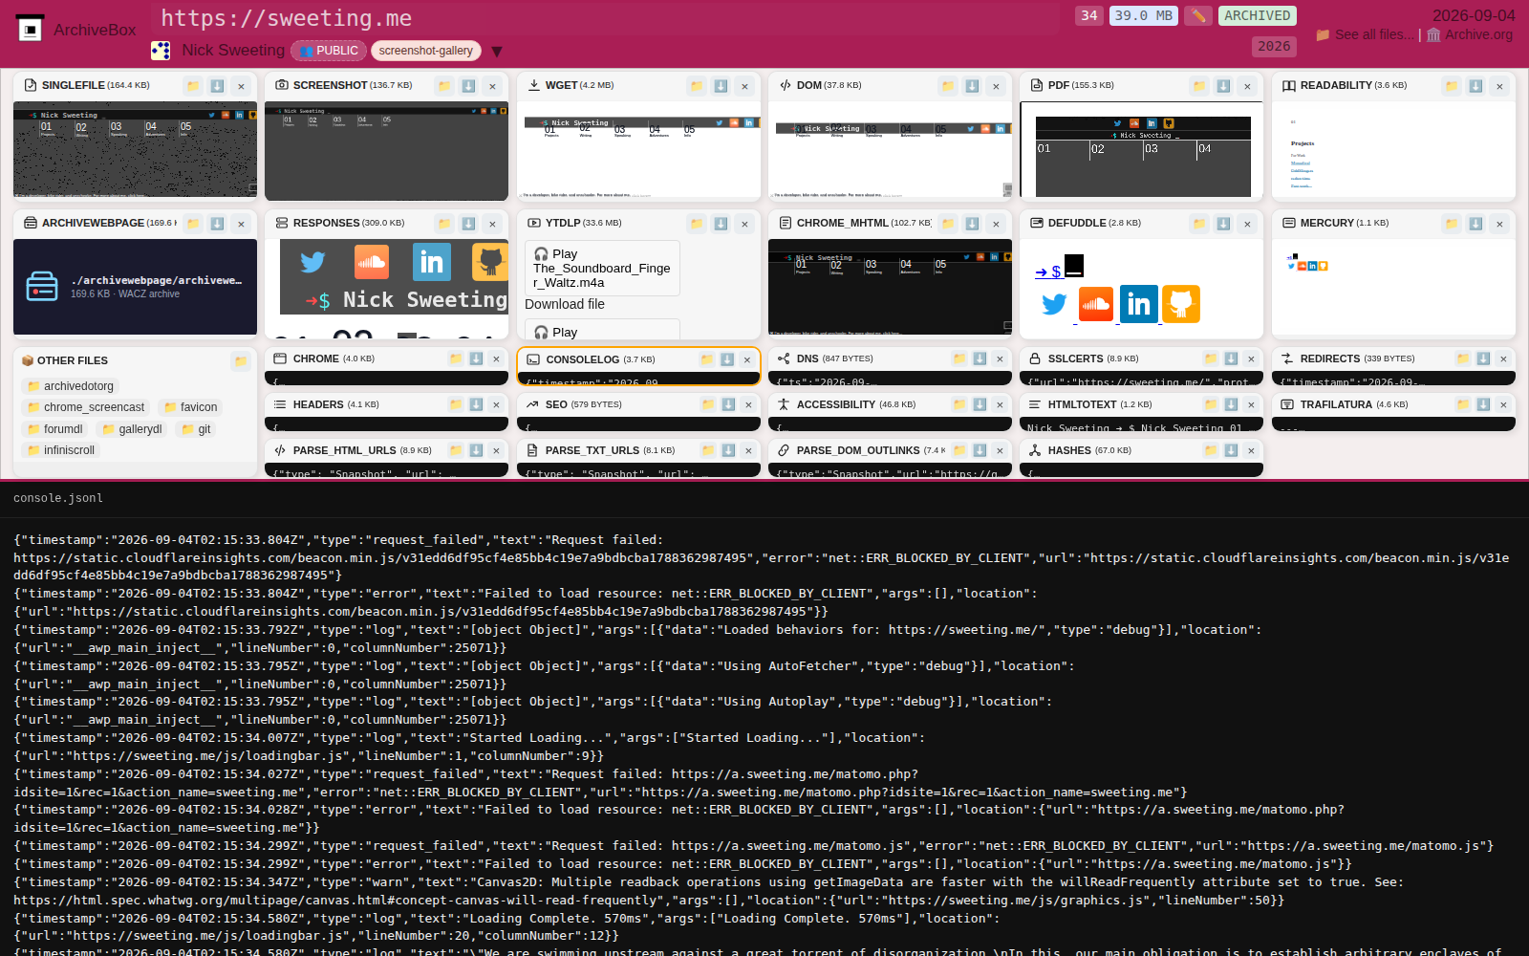This screenshot has height=956, width=1529.
Task: Open the infiniscroll folder
Action: coord(61,450)
